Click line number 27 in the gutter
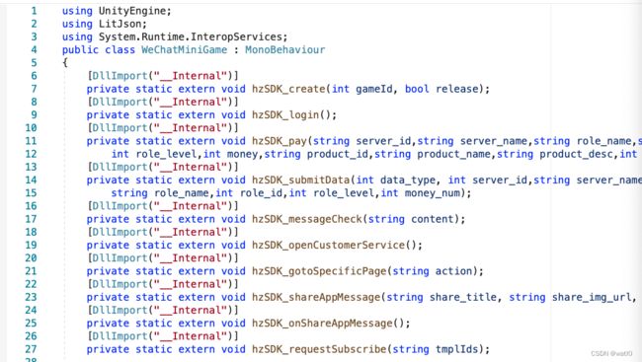The image size is (642, 362). pos(32,350)
